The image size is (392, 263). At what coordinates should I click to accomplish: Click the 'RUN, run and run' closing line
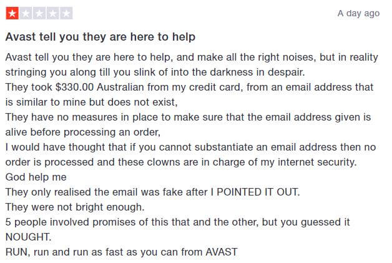coord(122,252)
